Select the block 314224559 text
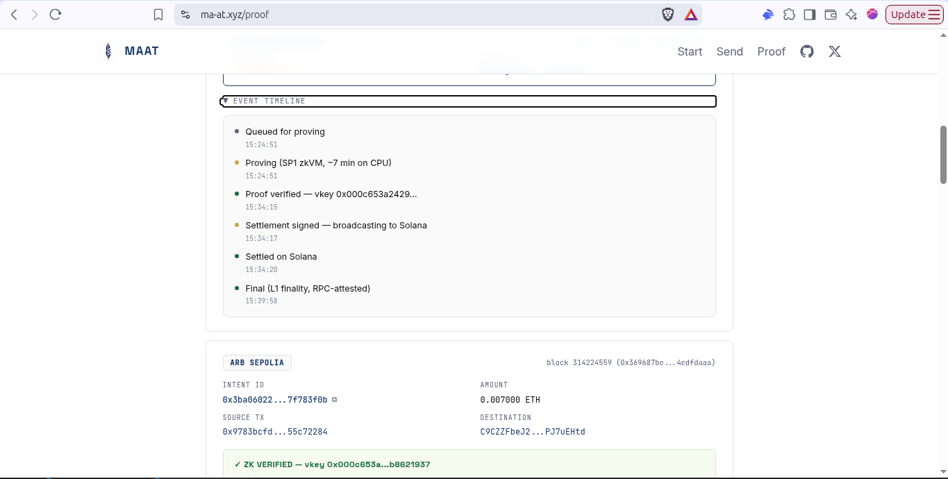The image size is (948, 479). (631, 362)
